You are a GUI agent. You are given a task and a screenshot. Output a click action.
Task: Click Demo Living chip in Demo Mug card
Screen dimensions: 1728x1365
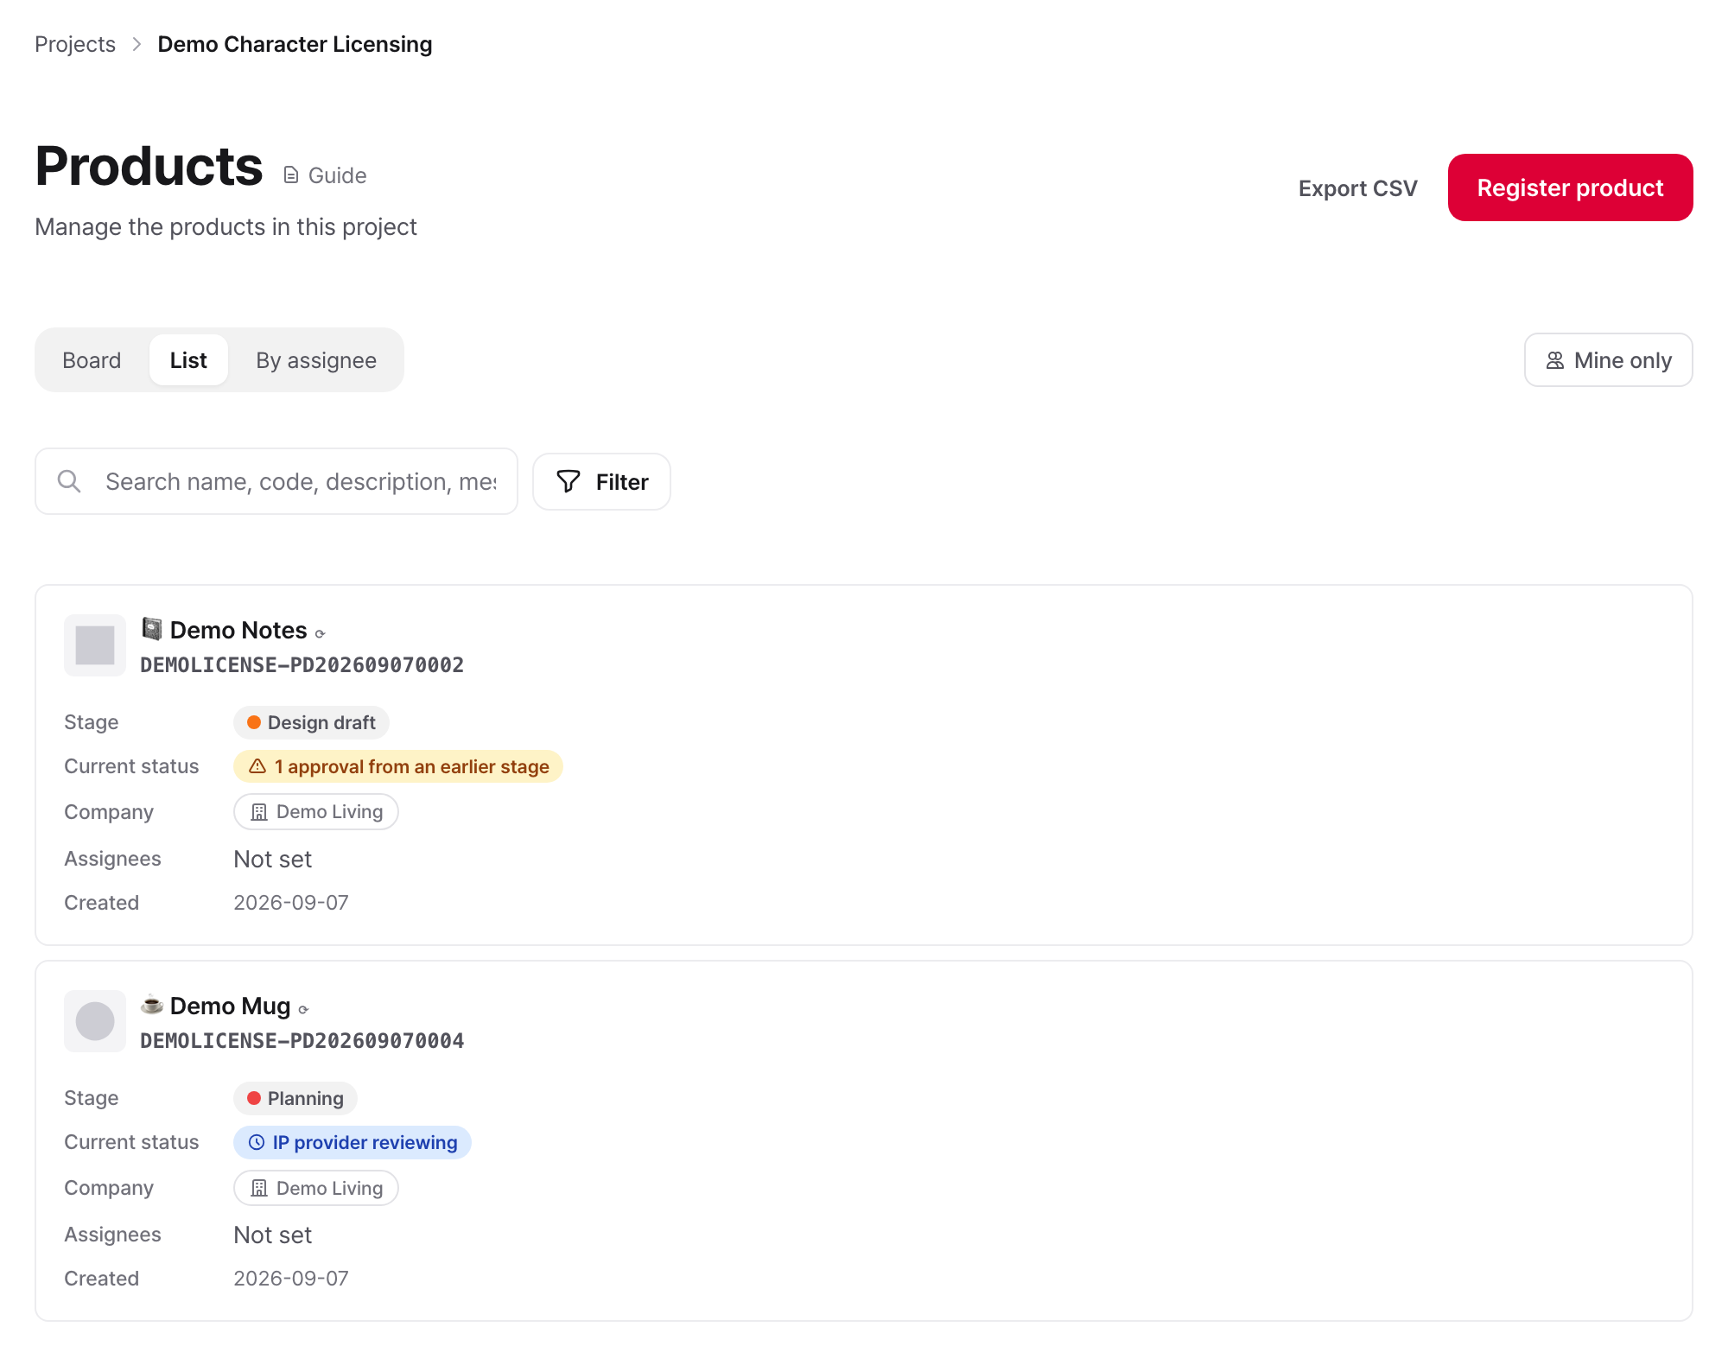(x=316, y=1188)
